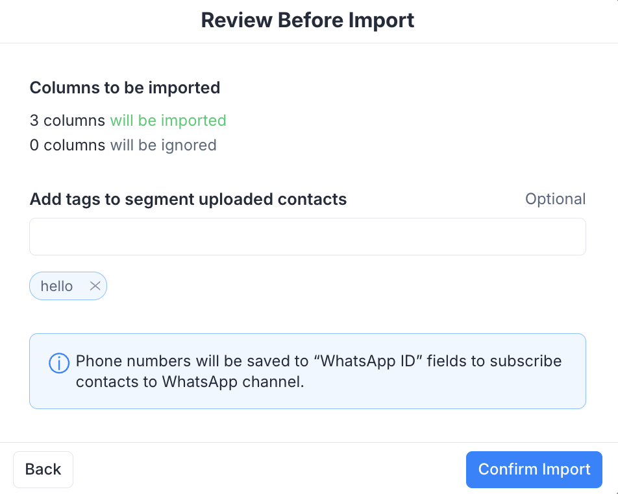618x494 pixels.
Task: Click the Columns to be imported heading
Action: tap(125, 88)
